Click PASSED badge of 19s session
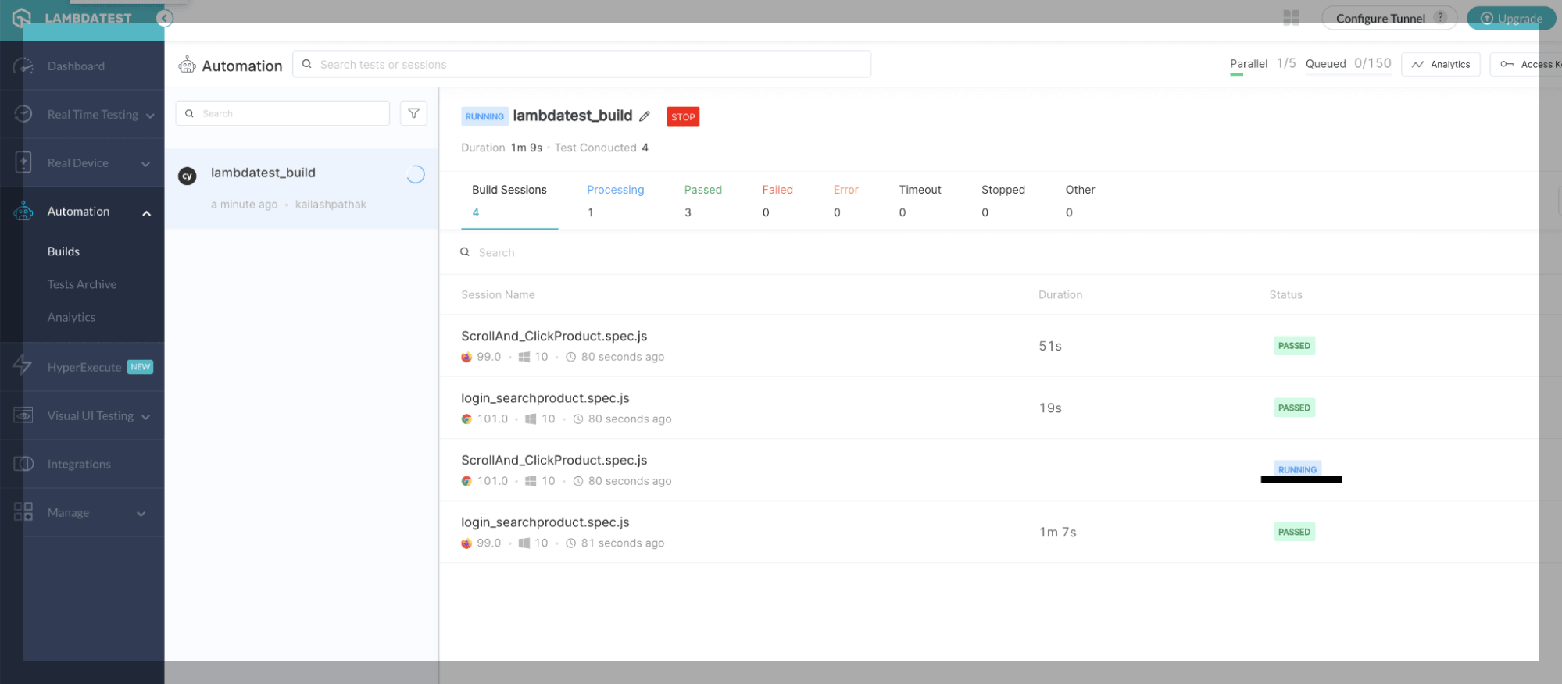Image resolution: width=1562 pixels, height=684 pixels. [1294, 408]
